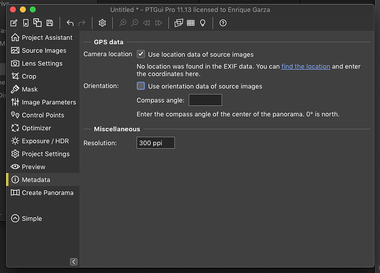Open the Project Assistant tab
The image size is (380, 273).
coord(47,38)
